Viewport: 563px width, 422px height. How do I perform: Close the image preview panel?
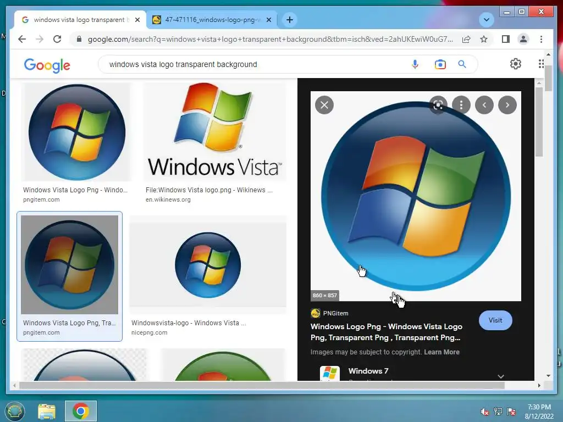click(x=324, y=105)
